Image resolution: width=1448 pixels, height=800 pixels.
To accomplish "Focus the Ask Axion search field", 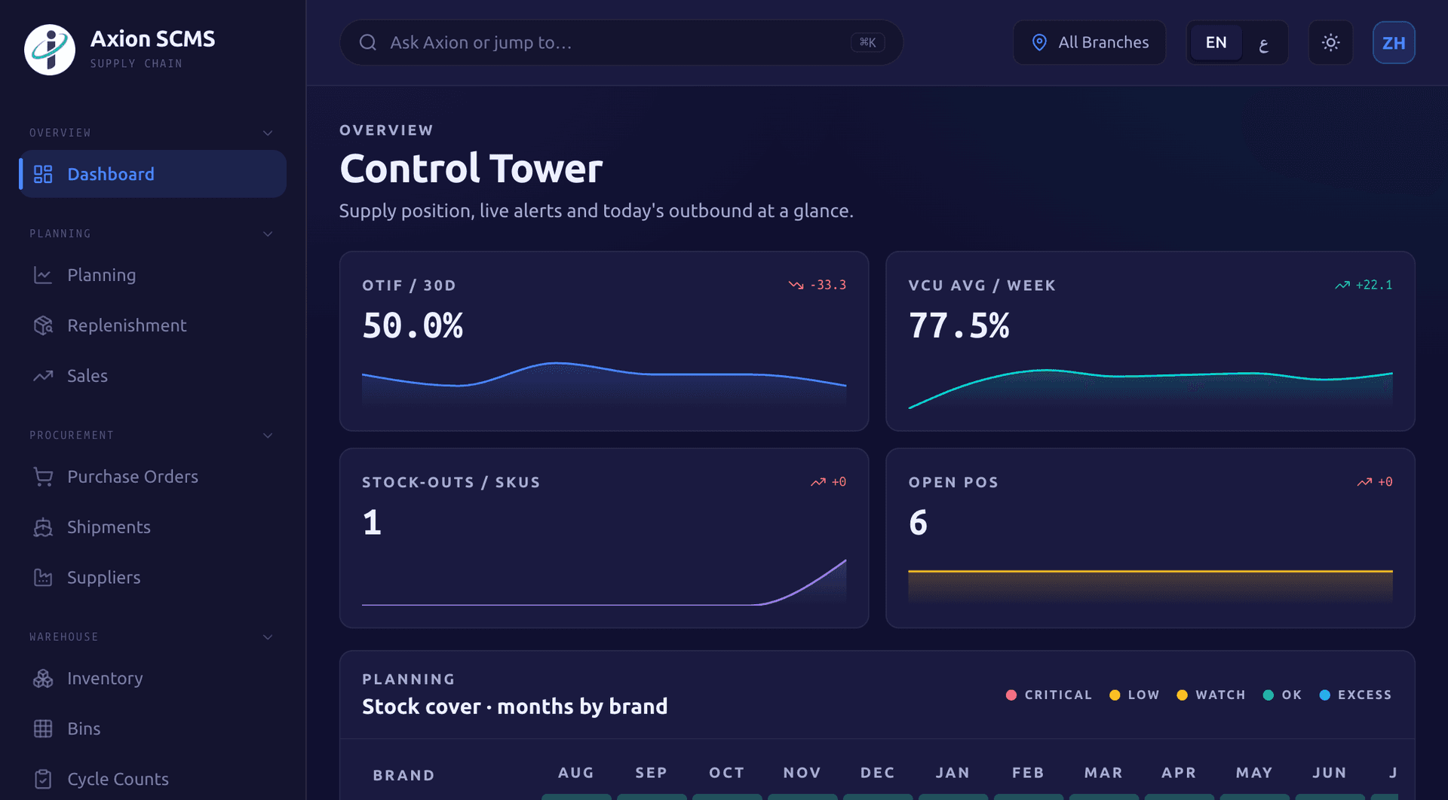I will 621,42.
